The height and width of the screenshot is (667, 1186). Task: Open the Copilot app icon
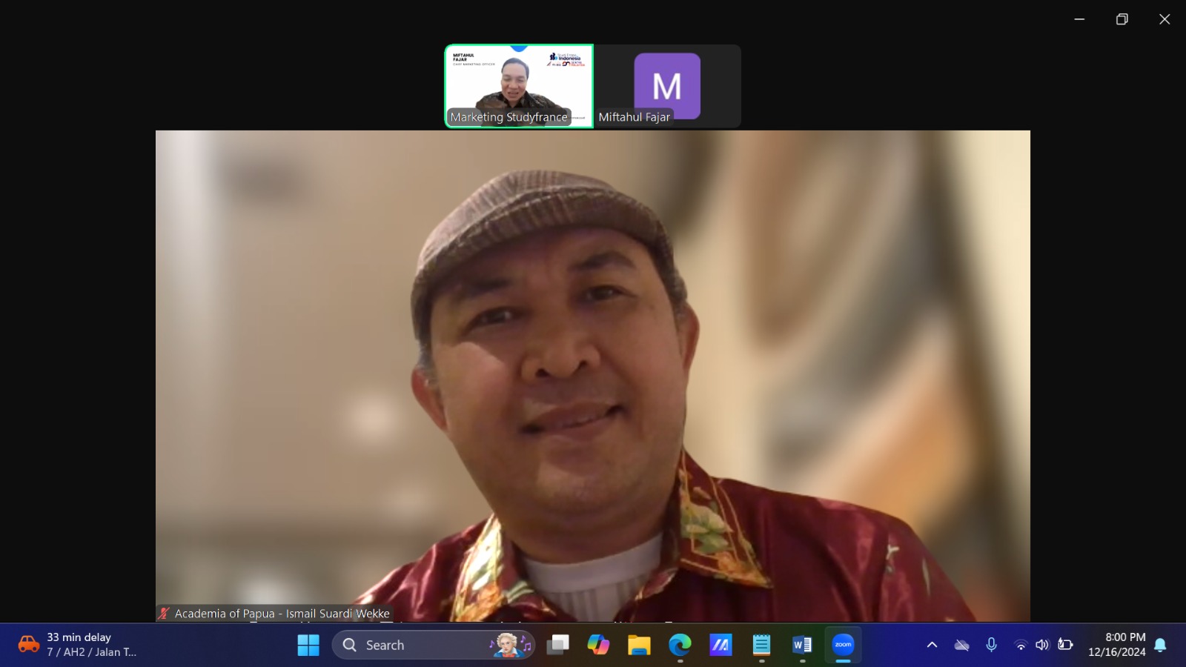[598, 645]
